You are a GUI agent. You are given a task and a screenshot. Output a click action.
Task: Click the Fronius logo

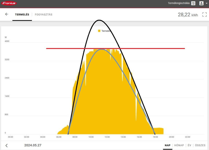click(9, 3)
